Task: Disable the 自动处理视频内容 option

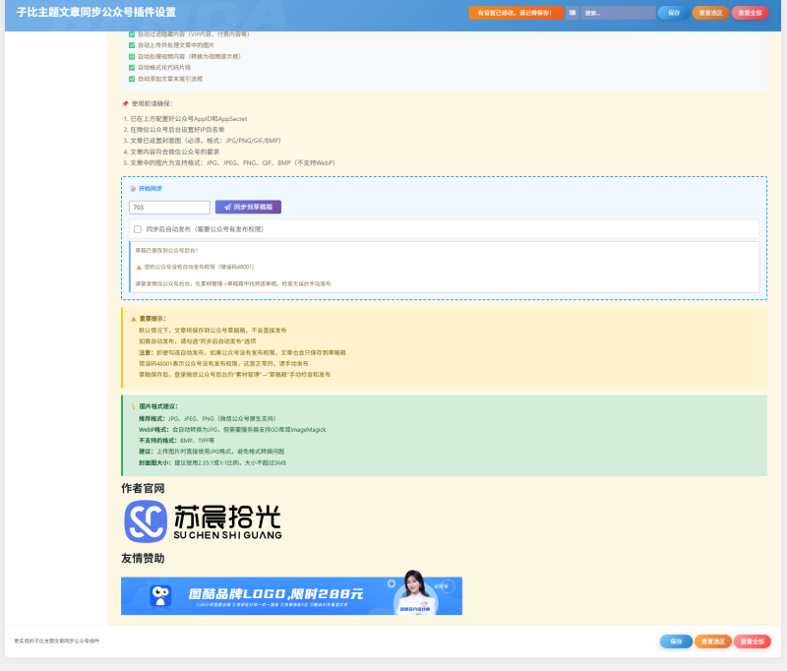Action: click(131, 58)
